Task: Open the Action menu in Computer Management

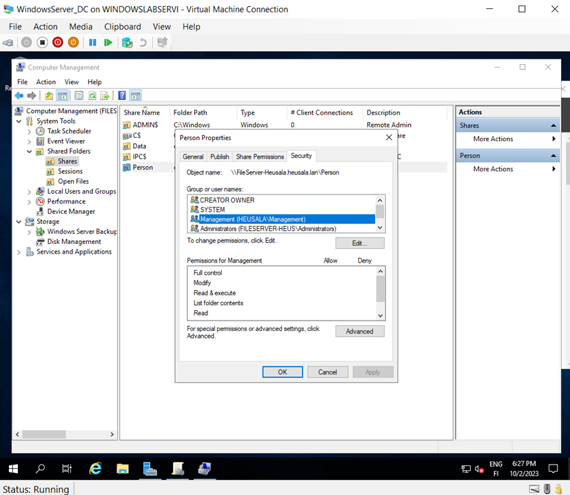Action: (x=45, y=81)
